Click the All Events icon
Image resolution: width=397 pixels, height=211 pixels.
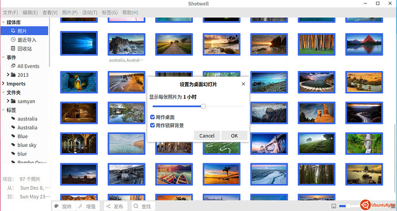point(13,66)
